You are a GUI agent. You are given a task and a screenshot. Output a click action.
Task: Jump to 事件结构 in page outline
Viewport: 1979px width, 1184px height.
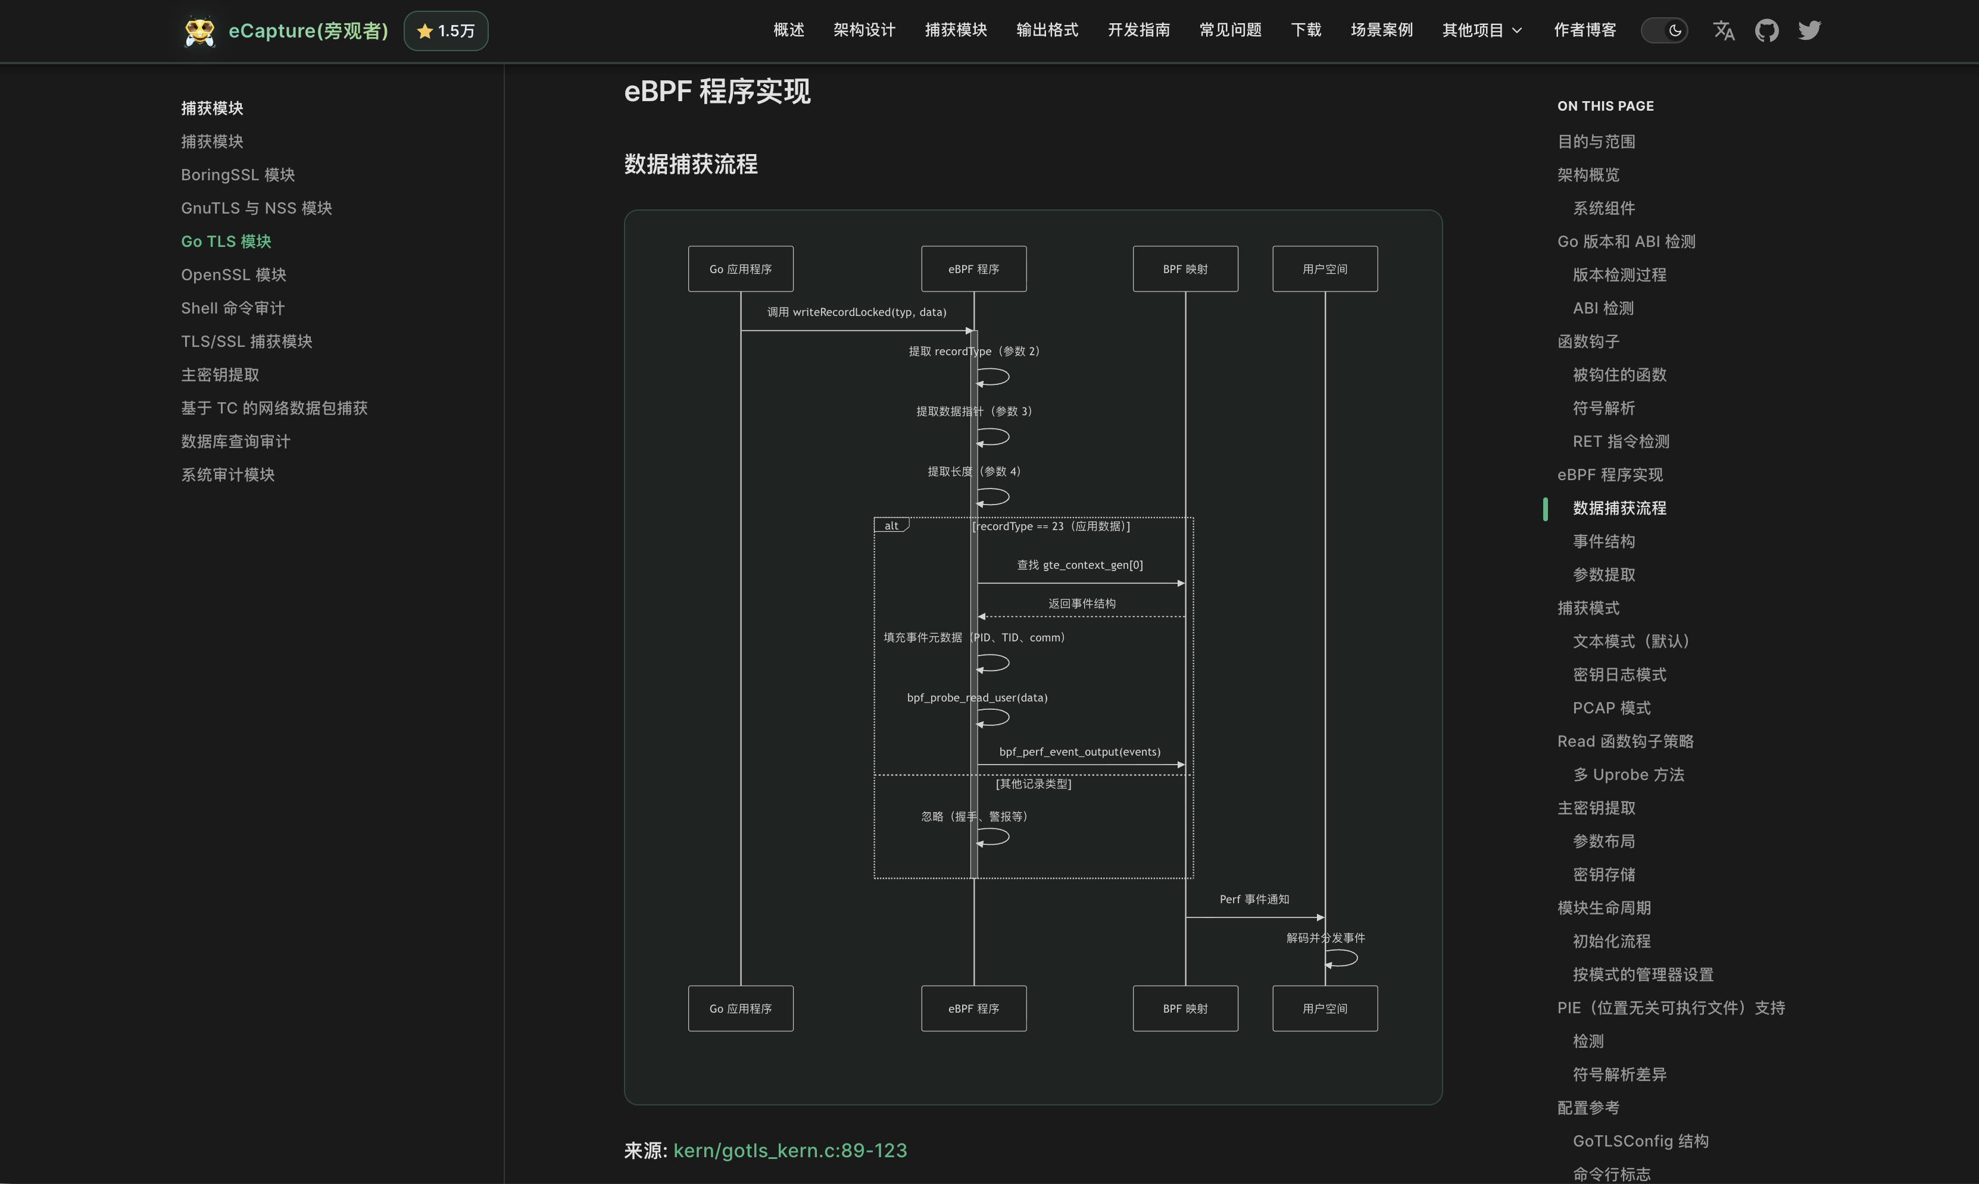pos(1603,541)
